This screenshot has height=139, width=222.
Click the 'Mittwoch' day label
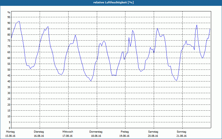pos(68,132)
